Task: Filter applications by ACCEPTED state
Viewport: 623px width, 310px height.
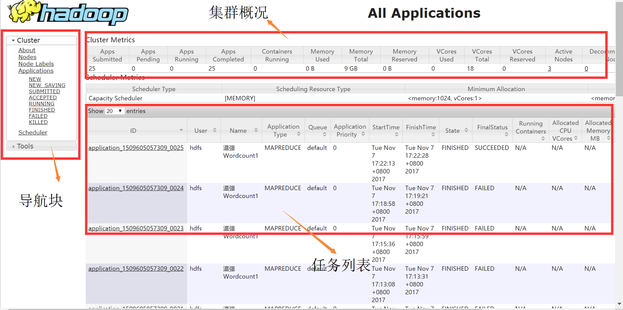Action: (43, 97)
